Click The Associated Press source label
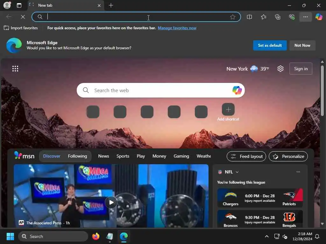 tap(44, 223)
